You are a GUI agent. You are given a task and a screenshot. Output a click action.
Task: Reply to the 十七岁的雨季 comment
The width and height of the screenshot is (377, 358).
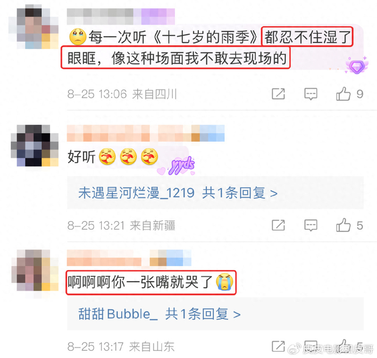point(311,94)
